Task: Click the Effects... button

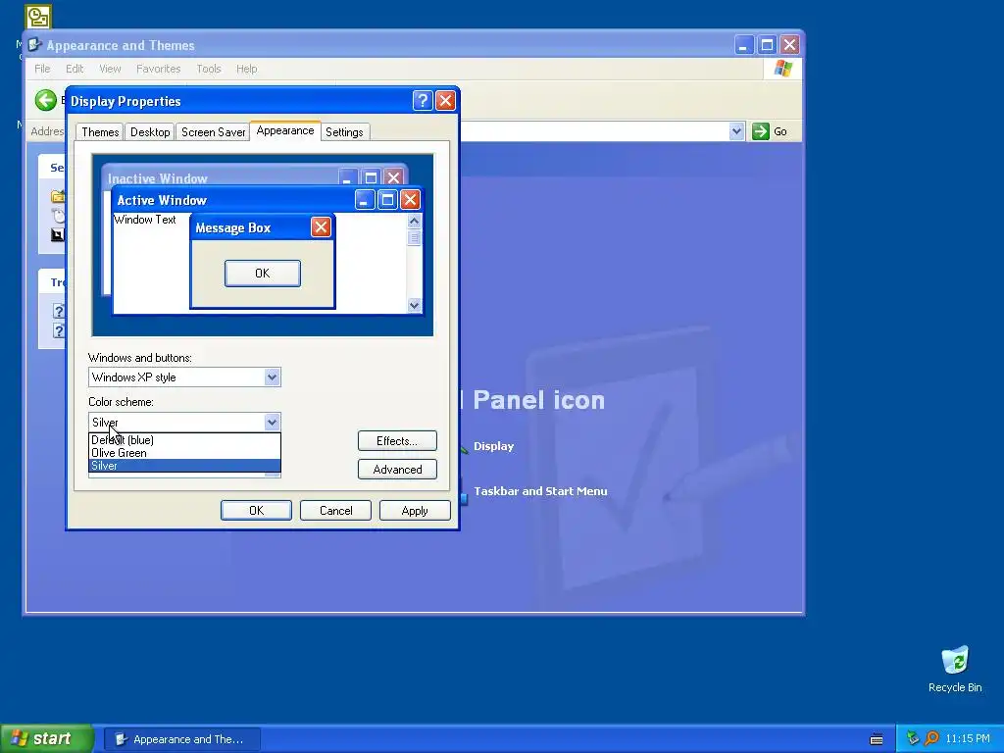Action: (x=397, y=440)
